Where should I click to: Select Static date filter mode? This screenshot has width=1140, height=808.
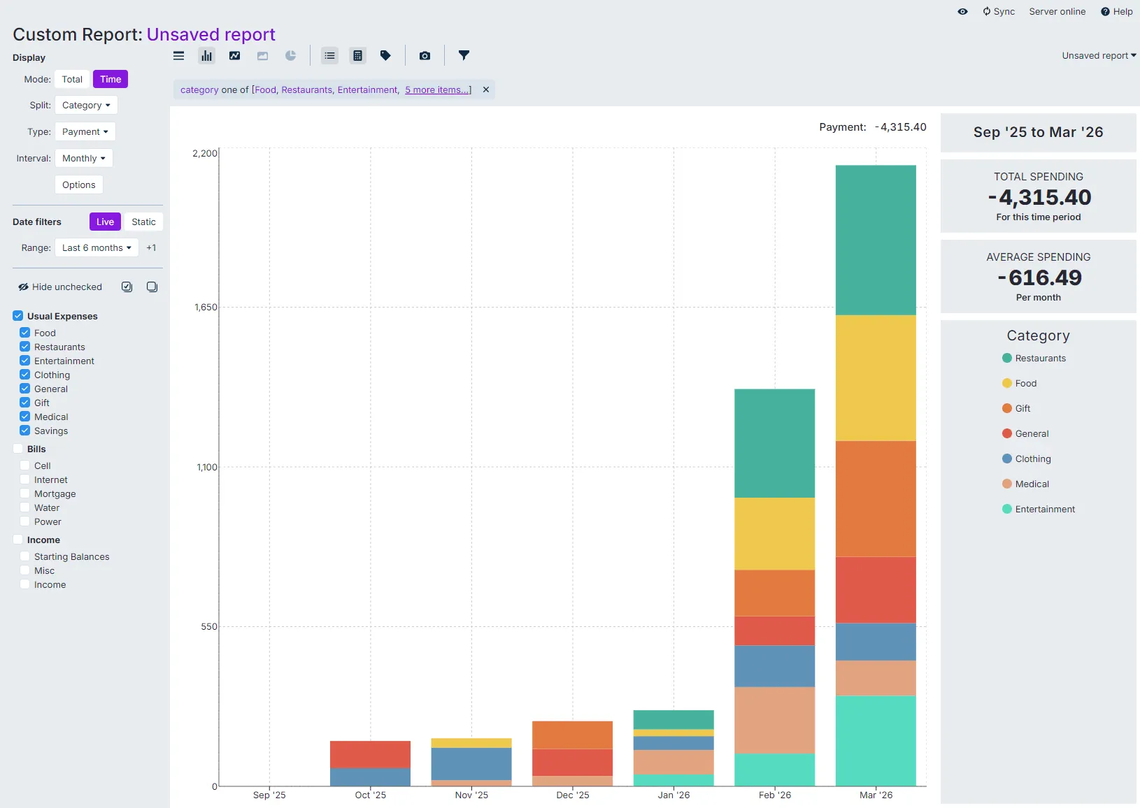[143, 222]
